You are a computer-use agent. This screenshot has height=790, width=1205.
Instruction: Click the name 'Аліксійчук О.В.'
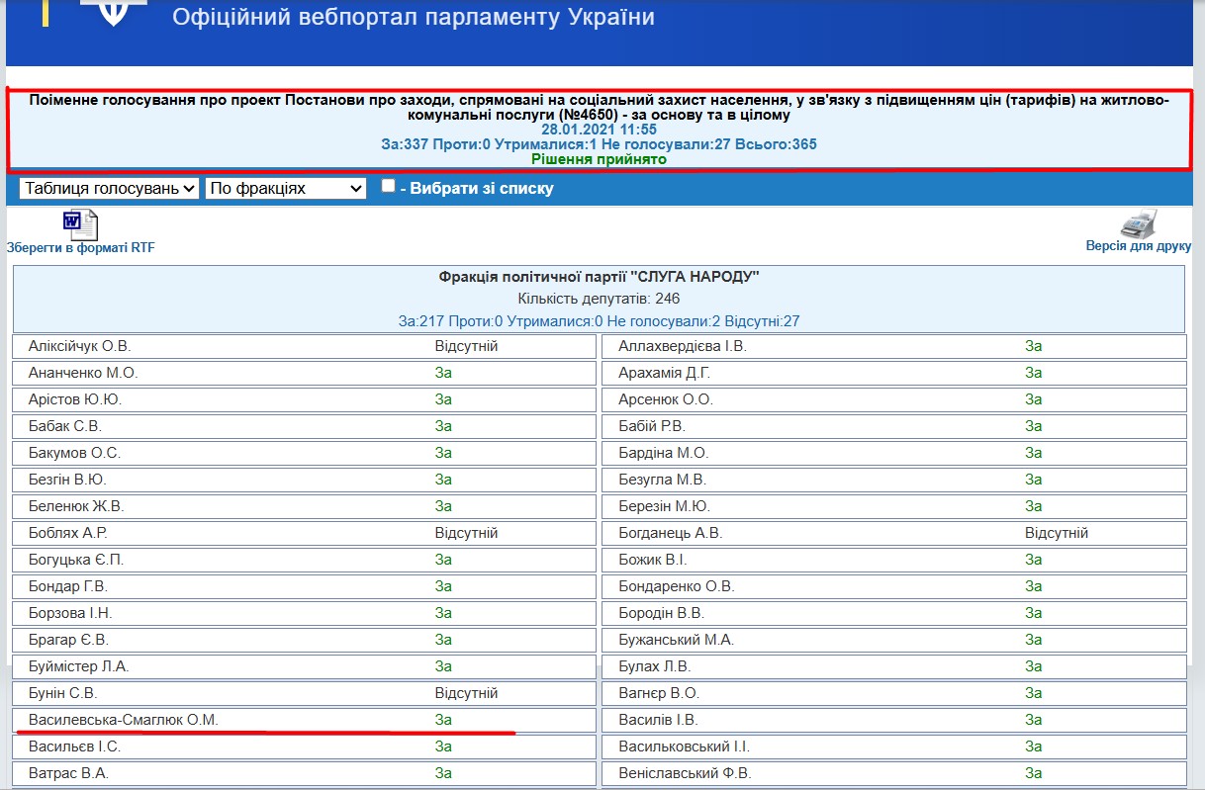(x=79, y=346)
